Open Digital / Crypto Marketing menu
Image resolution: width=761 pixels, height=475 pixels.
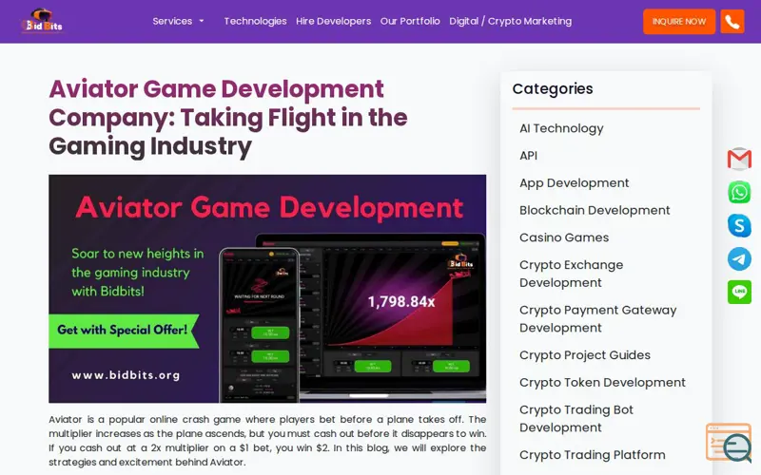point(511,21)
